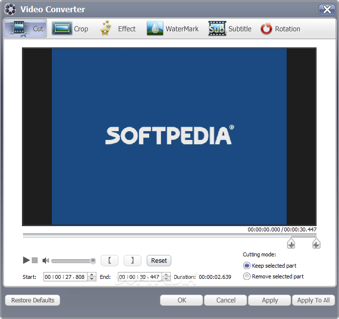Click the right cut marker on timeline
339x319 pixels.
(316, 244)
